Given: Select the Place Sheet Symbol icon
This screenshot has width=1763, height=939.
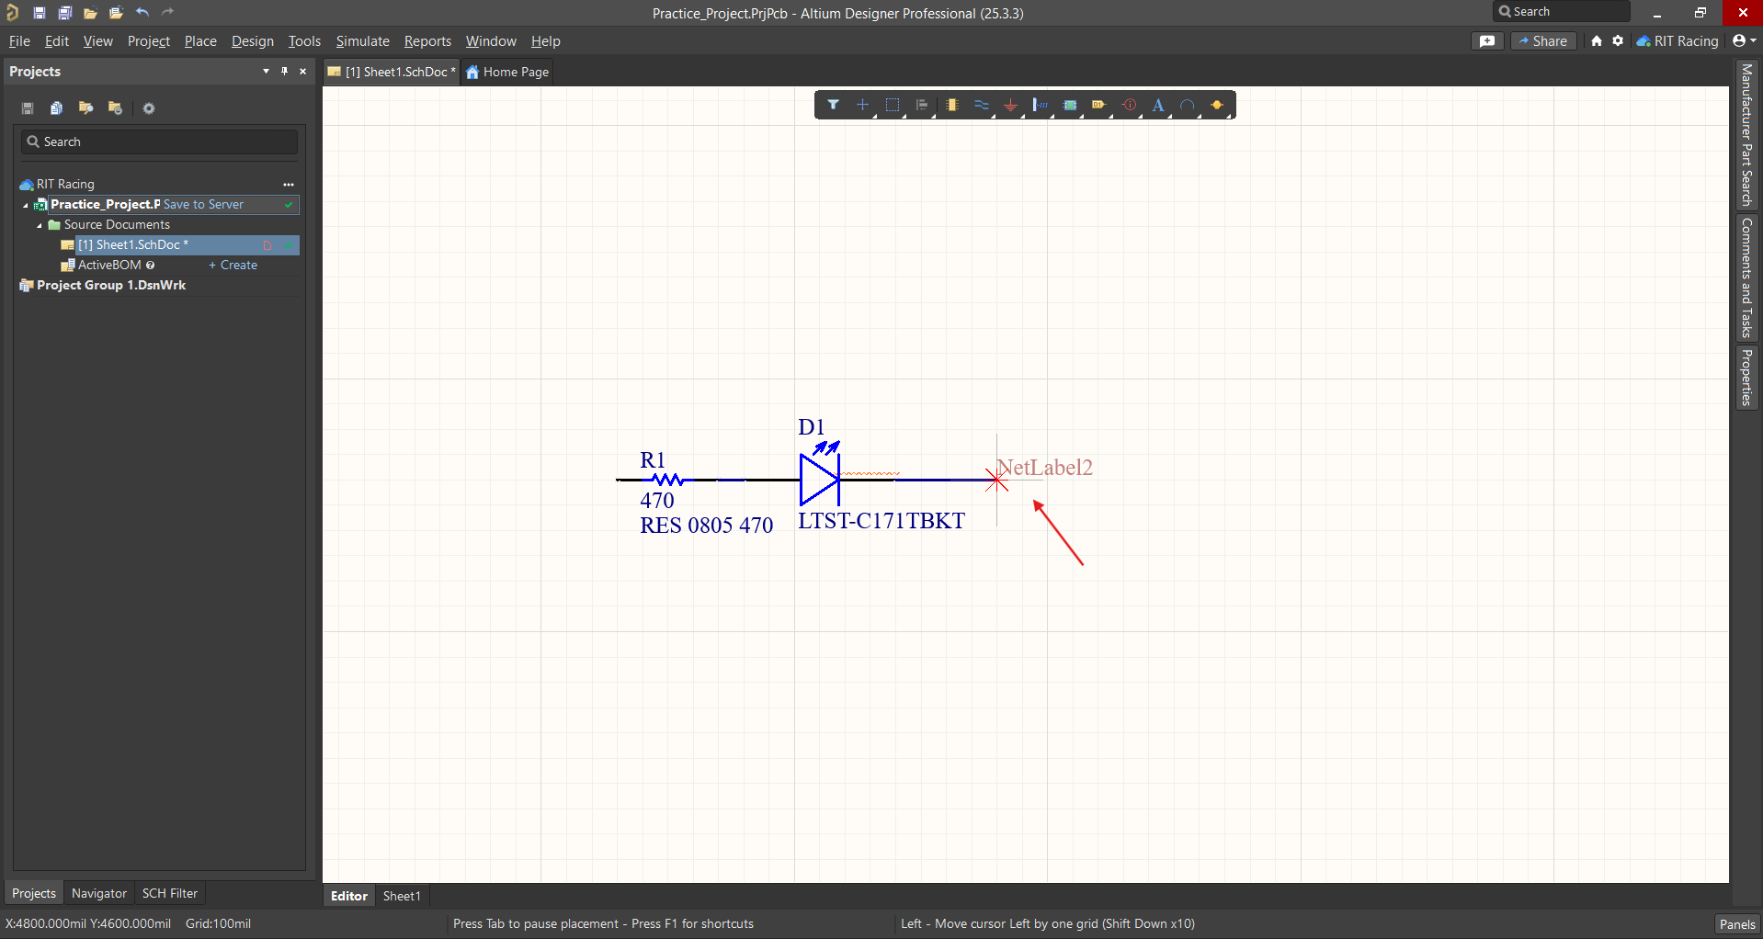Looking at the screenshot, I should pyautogui.click(x=1070, y=105).
